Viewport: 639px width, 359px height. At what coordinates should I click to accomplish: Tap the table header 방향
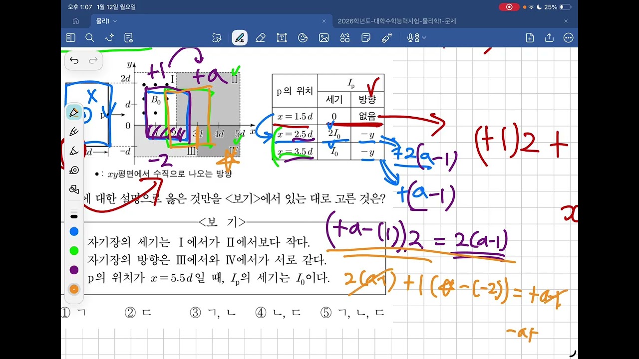[x=367, y=99]
